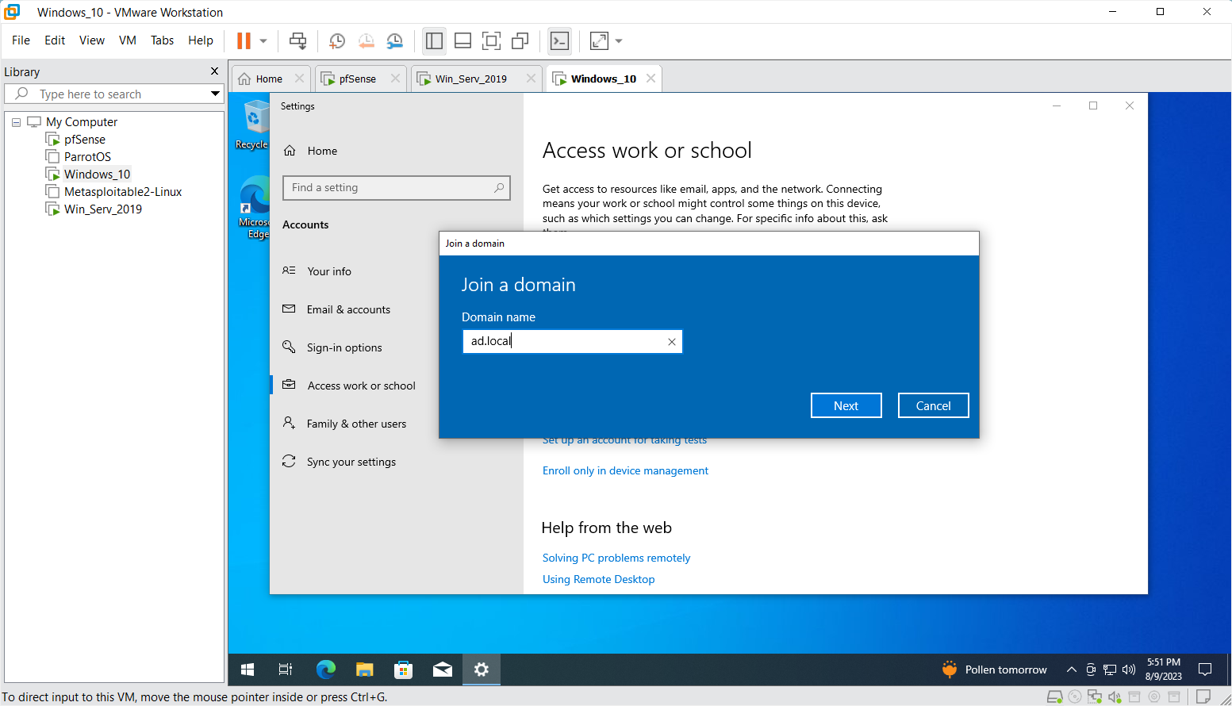Close the Win_Serv_2019 tab

click(x=531, y=79)
